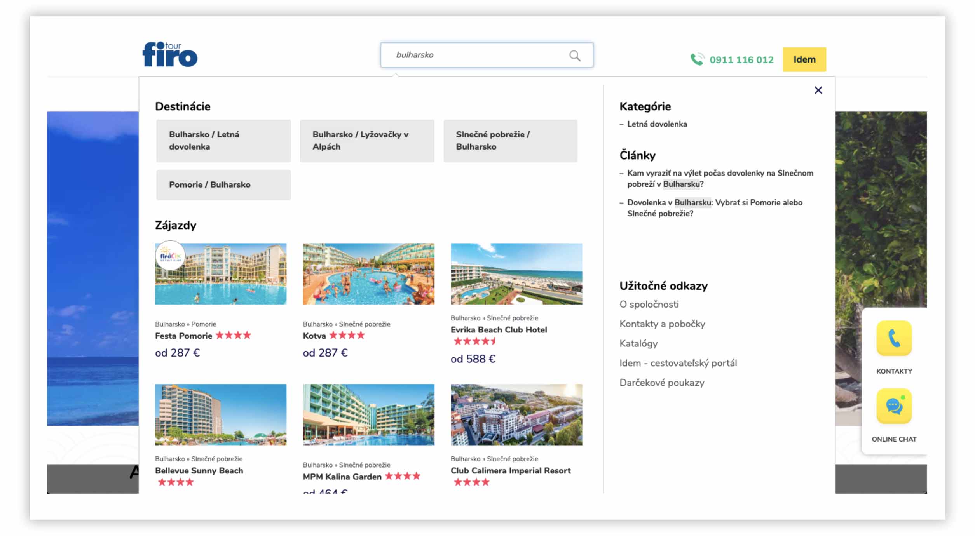975x536 pixels.
Task: Click Club Calimera Imperial Resort title
Action: tap(511, 470)
